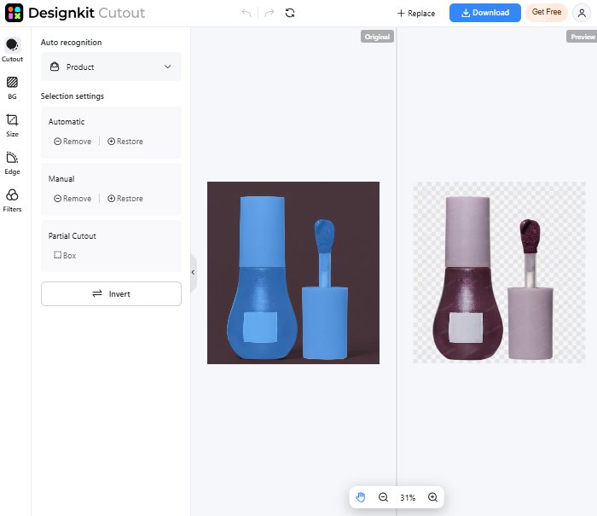This screenshot has width=597, height=516.
Task: Choose Manual Remove brush
Action: coord(72,199)
